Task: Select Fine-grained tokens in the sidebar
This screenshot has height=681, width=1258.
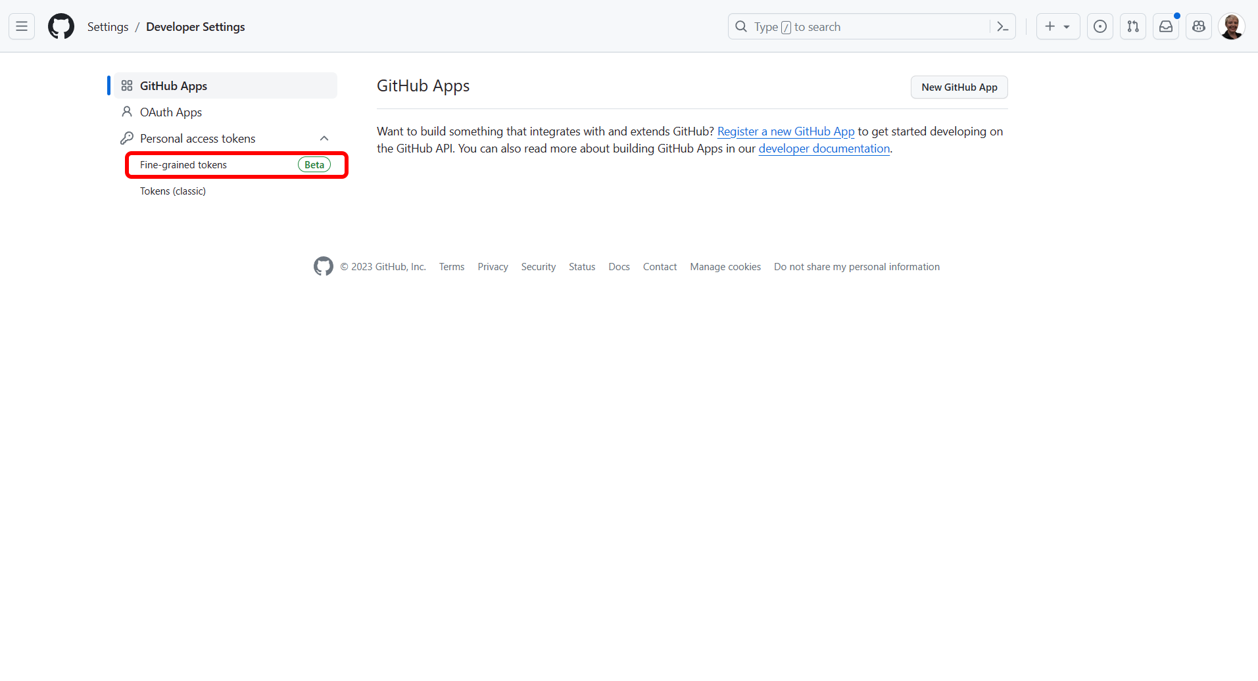Action: click(183, 164)
